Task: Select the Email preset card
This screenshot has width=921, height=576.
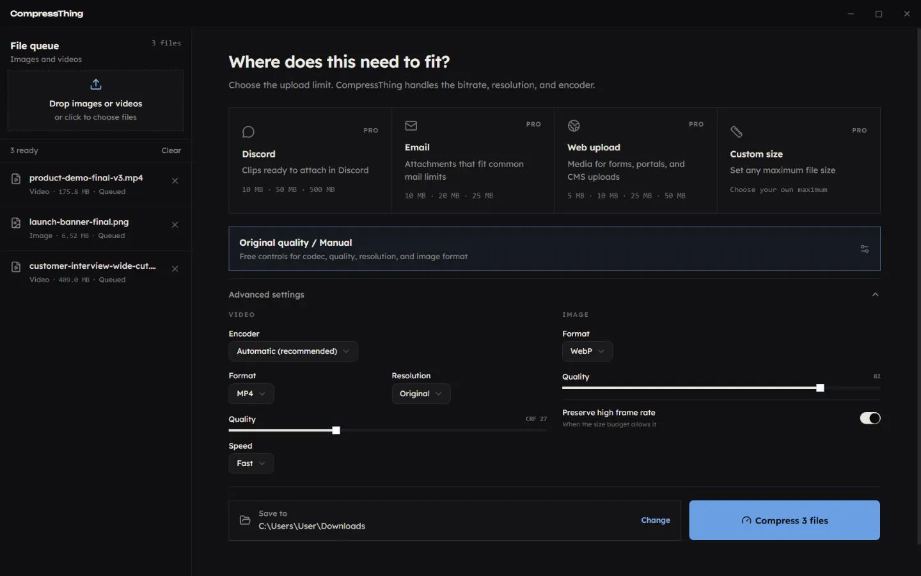Action: tap(473, 160)
